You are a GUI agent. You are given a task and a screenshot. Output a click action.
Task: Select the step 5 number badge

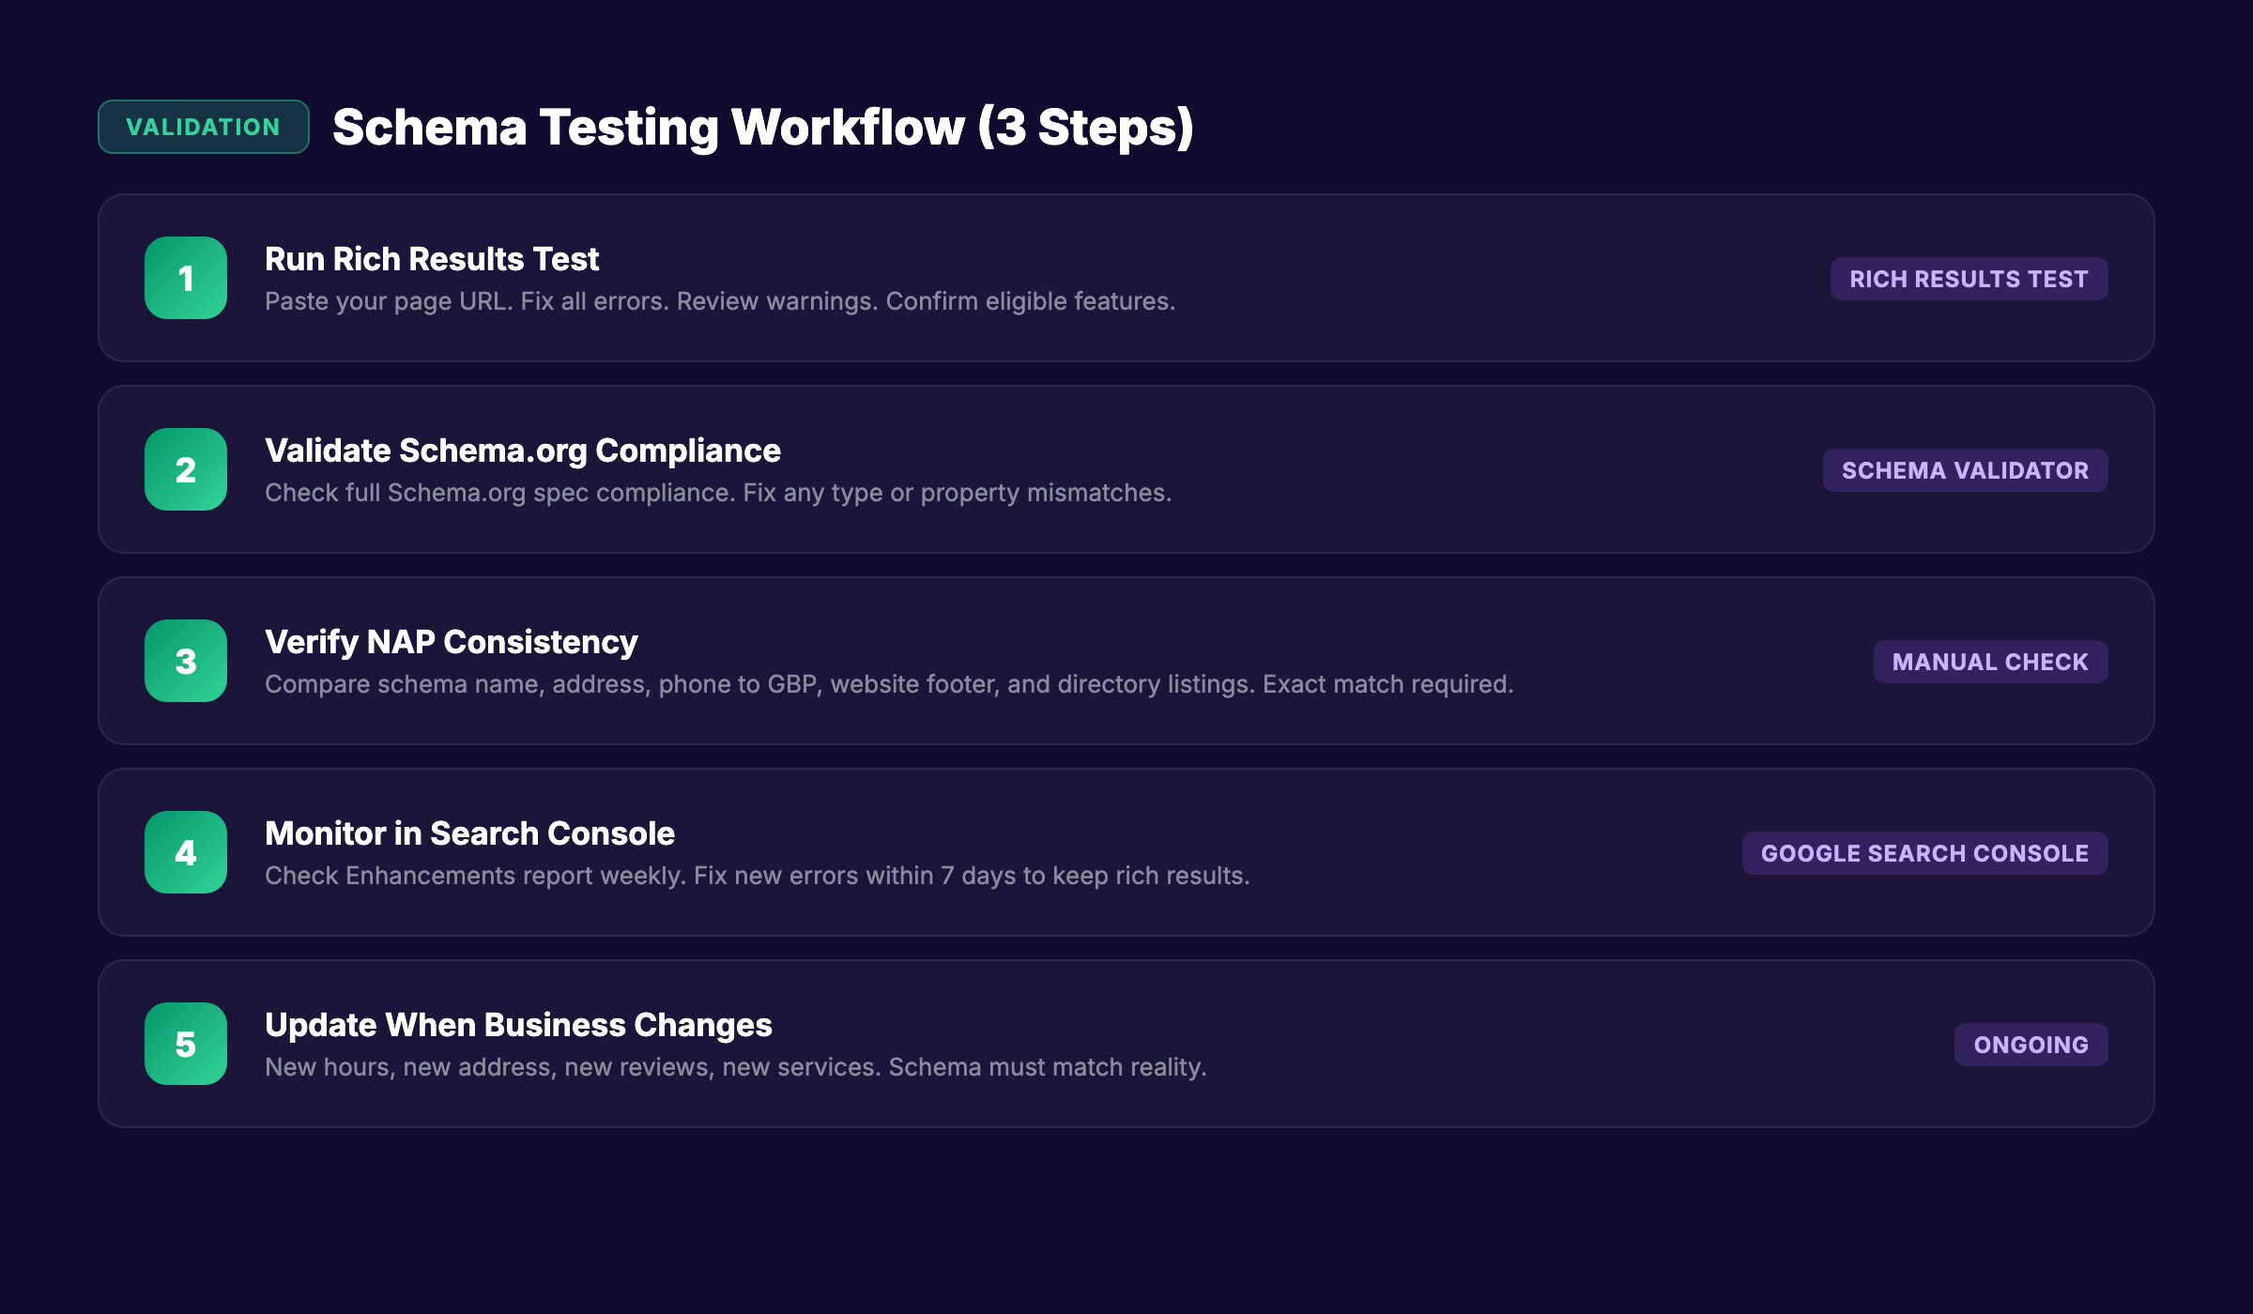tap(185, 1045)
